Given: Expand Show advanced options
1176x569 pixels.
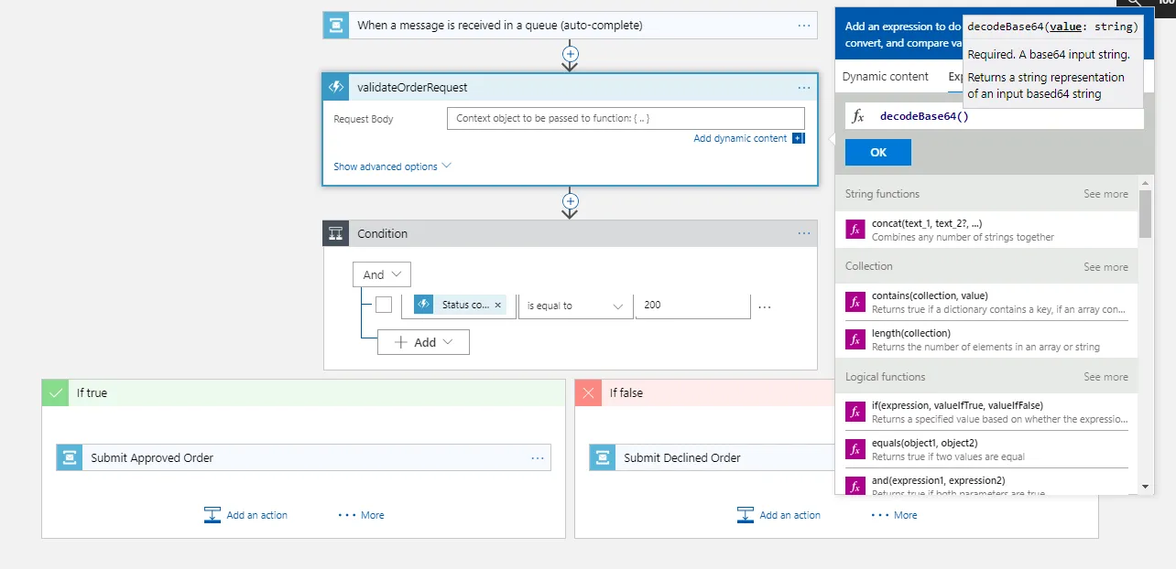Looking at the screenshot, I should 392,166.
